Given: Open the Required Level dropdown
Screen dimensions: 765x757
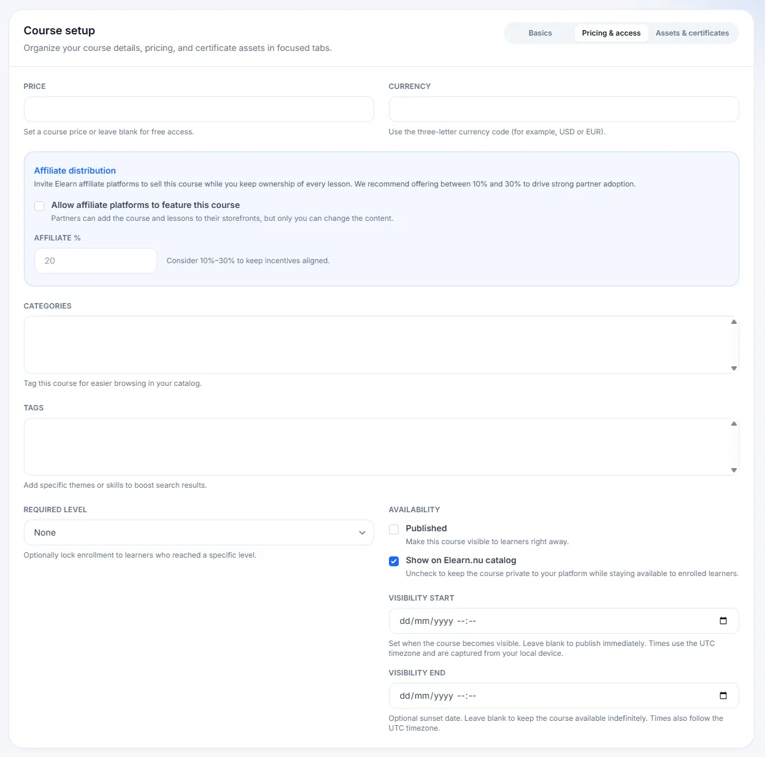Looking at the screenshot, I should click(199, 532).
